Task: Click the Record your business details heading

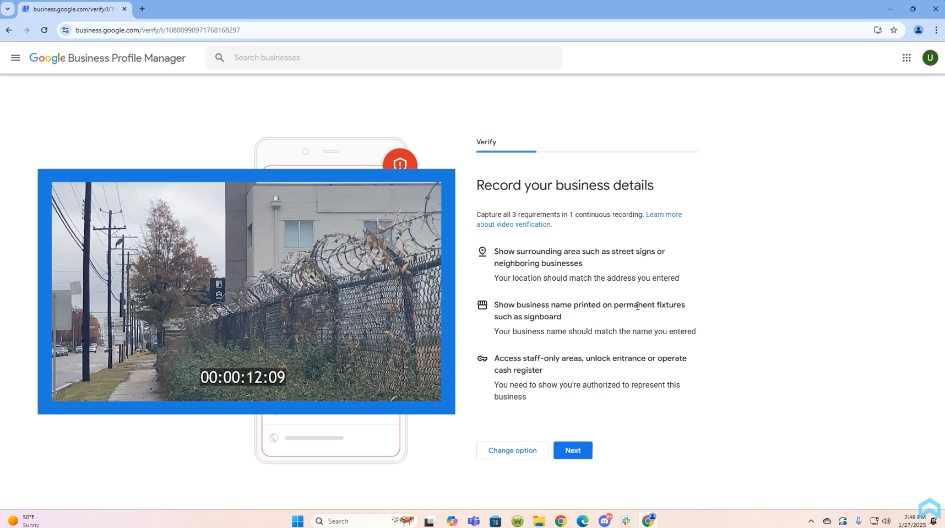Action: click(x=565, y=185)
